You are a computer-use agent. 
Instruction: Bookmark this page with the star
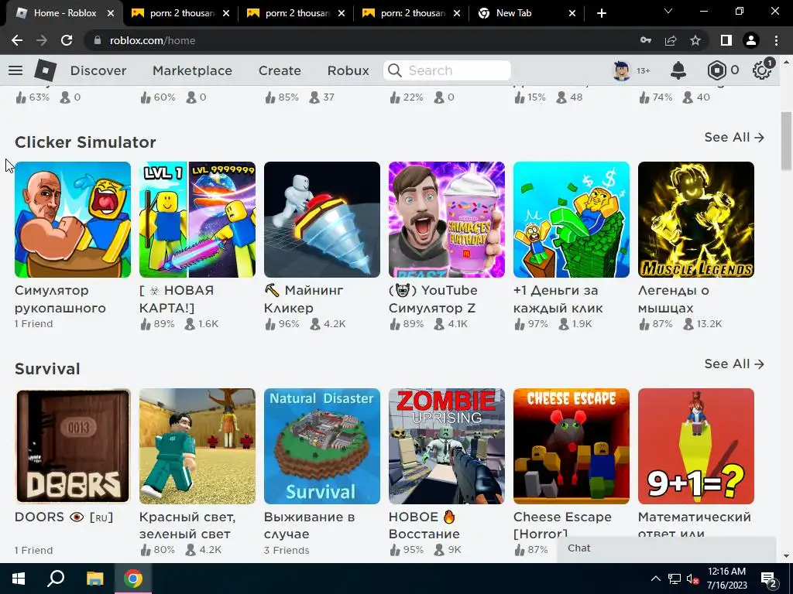(x=695, y=40)
